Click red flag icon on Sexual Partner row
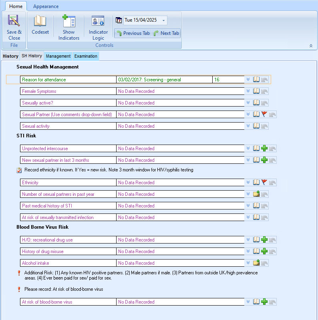Image resolution: width=318 pixels, height=320 pixels. pyautogui.click(x=264, y=115)
